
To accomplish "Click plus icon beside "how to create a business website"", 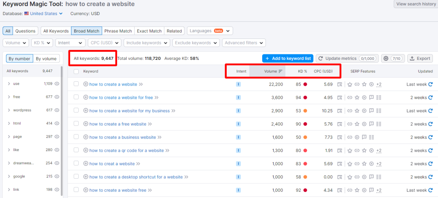I will [86, 137].
